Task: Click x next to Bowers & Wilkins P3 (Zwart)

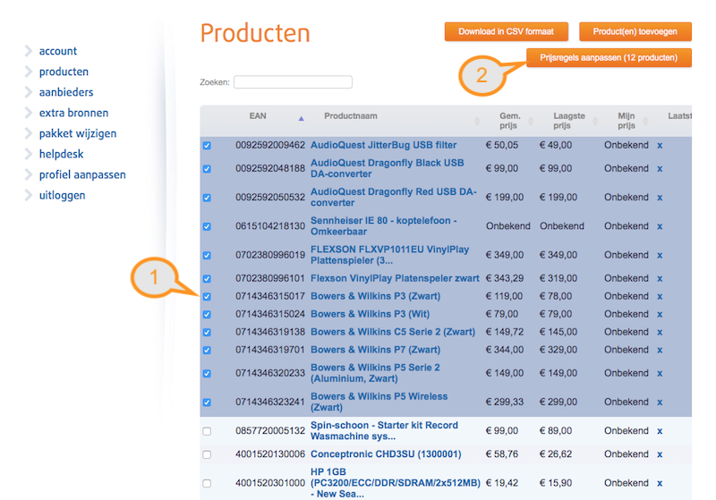Action: (x=660, y=297)
